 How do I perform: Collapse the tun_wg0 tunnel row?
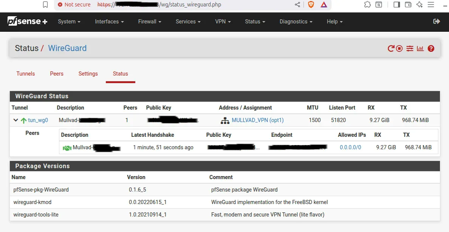click(x=15, y=120)
